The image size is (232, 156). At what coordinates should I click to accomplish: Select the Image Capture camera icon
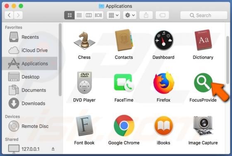click(203, 126)
